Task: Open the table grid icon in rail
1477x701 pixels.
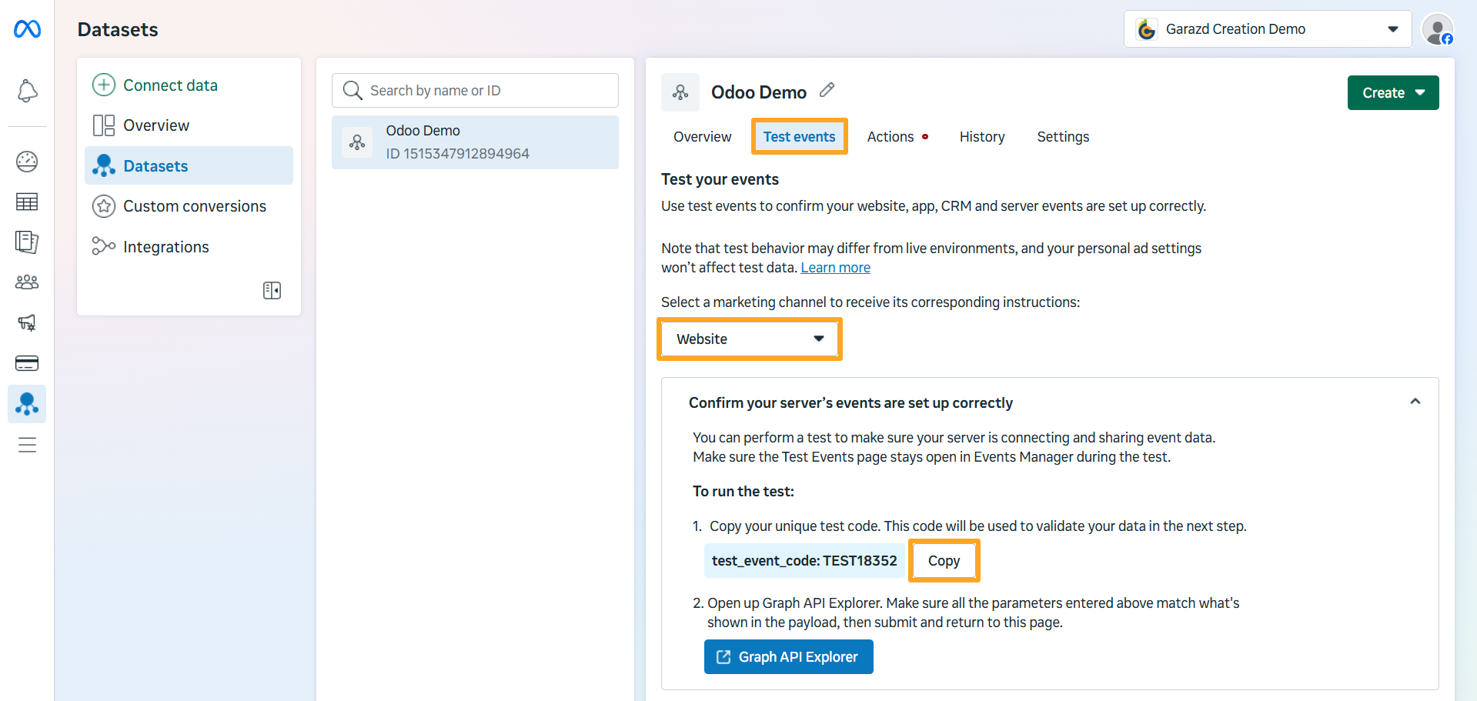Action: pos(27,202)
